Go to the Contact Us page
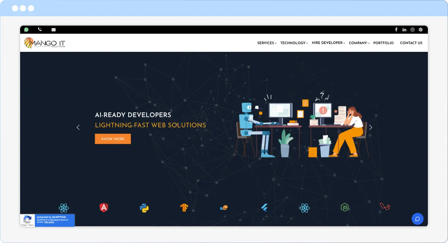448x243 pixels. click(x=411, y=43)
